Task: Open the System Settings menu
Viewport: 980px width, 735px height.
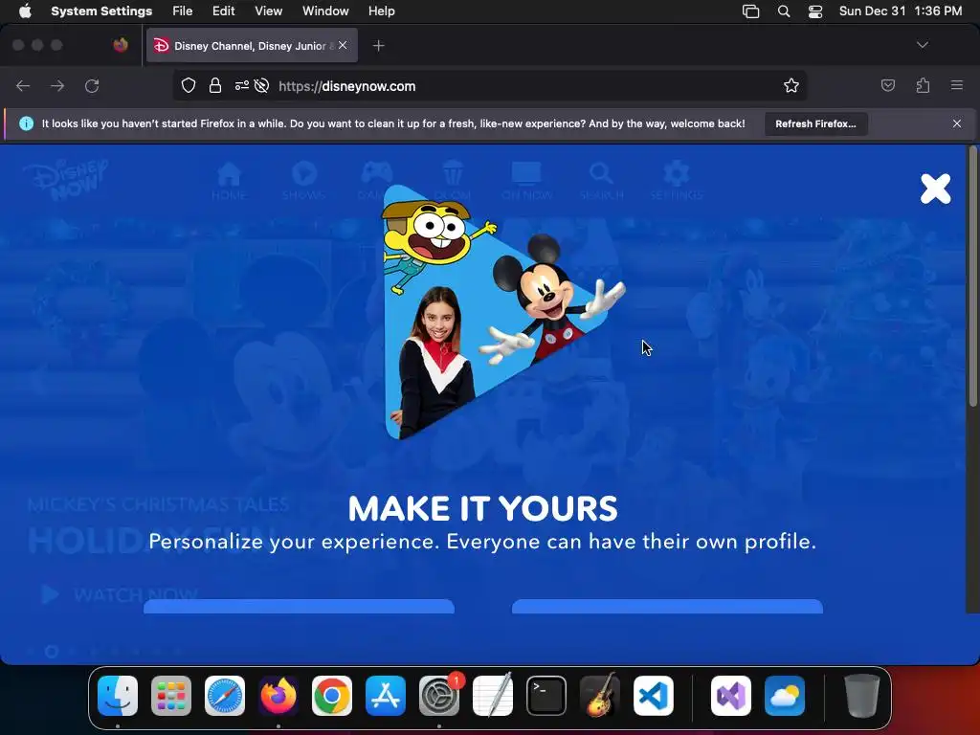Action: coord(101,11)
